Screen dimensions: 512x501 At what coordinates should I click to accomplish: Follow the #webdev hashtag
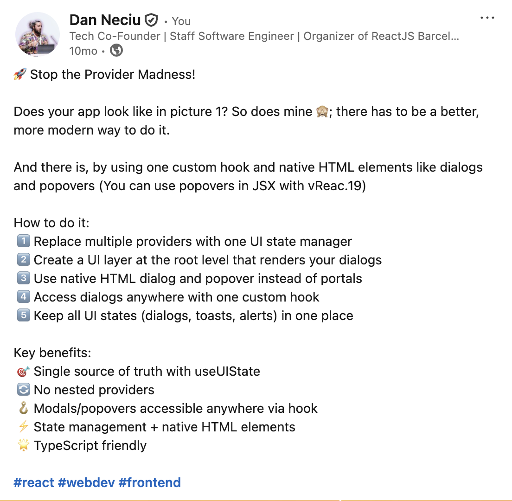coord(86,482)
